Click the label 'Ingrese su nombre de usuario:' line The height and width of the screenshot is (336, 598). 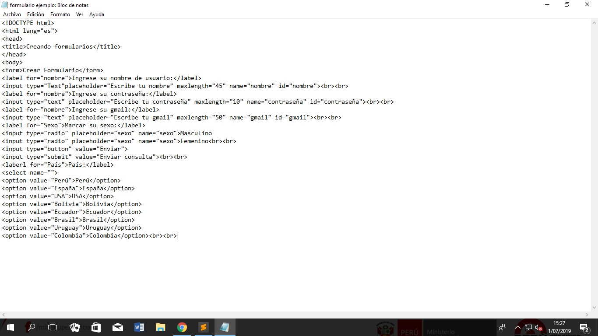click(102, 78)
